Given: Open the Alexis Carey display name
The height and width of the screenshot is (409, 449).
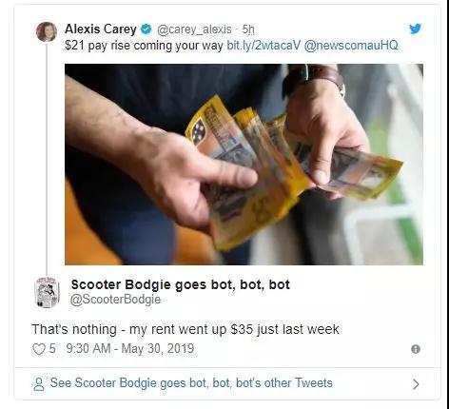Looking at the screenshot, I should 101,29.
